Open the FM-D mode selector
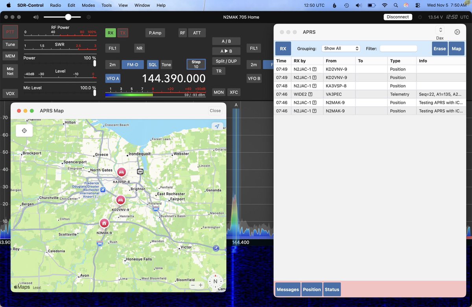The height and width of the screenshot is (307, 472). [133, 65]
